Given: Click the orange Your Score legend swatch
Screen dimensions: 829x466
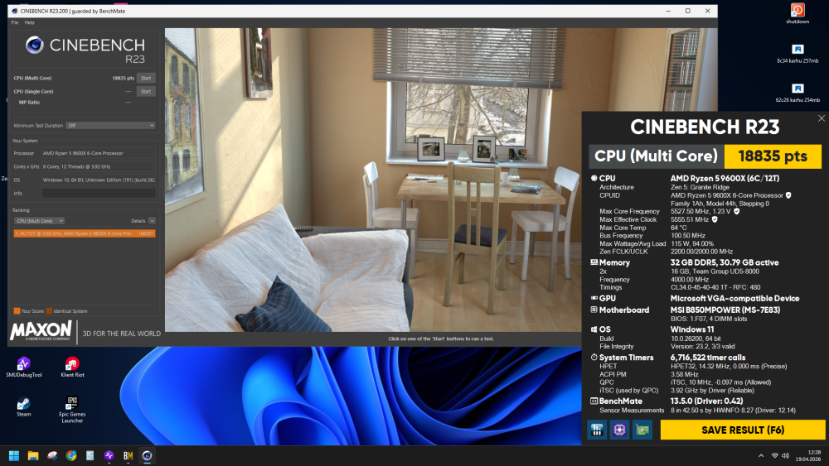Looking at the screenshot, I should 17,311.
